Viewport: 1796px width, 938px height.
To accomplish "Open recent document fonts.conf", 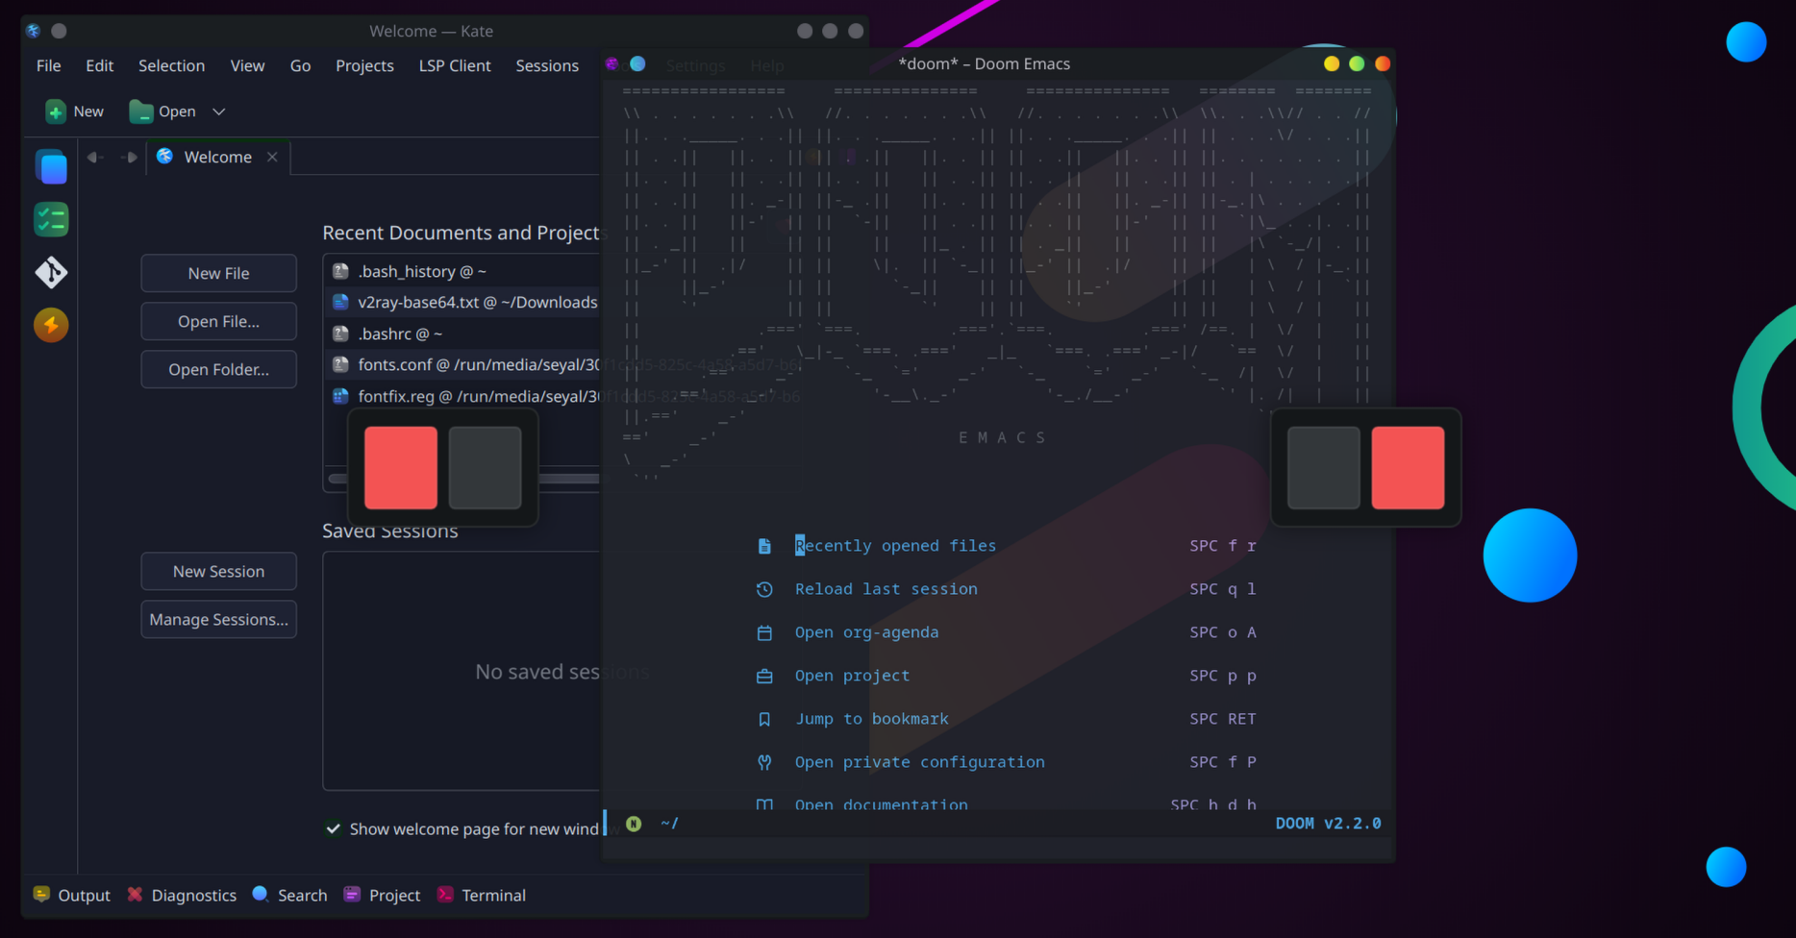I will coord(462,365).
